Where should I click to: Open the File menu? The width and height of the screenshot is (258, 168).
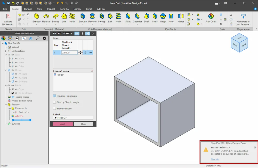point(5,9)
